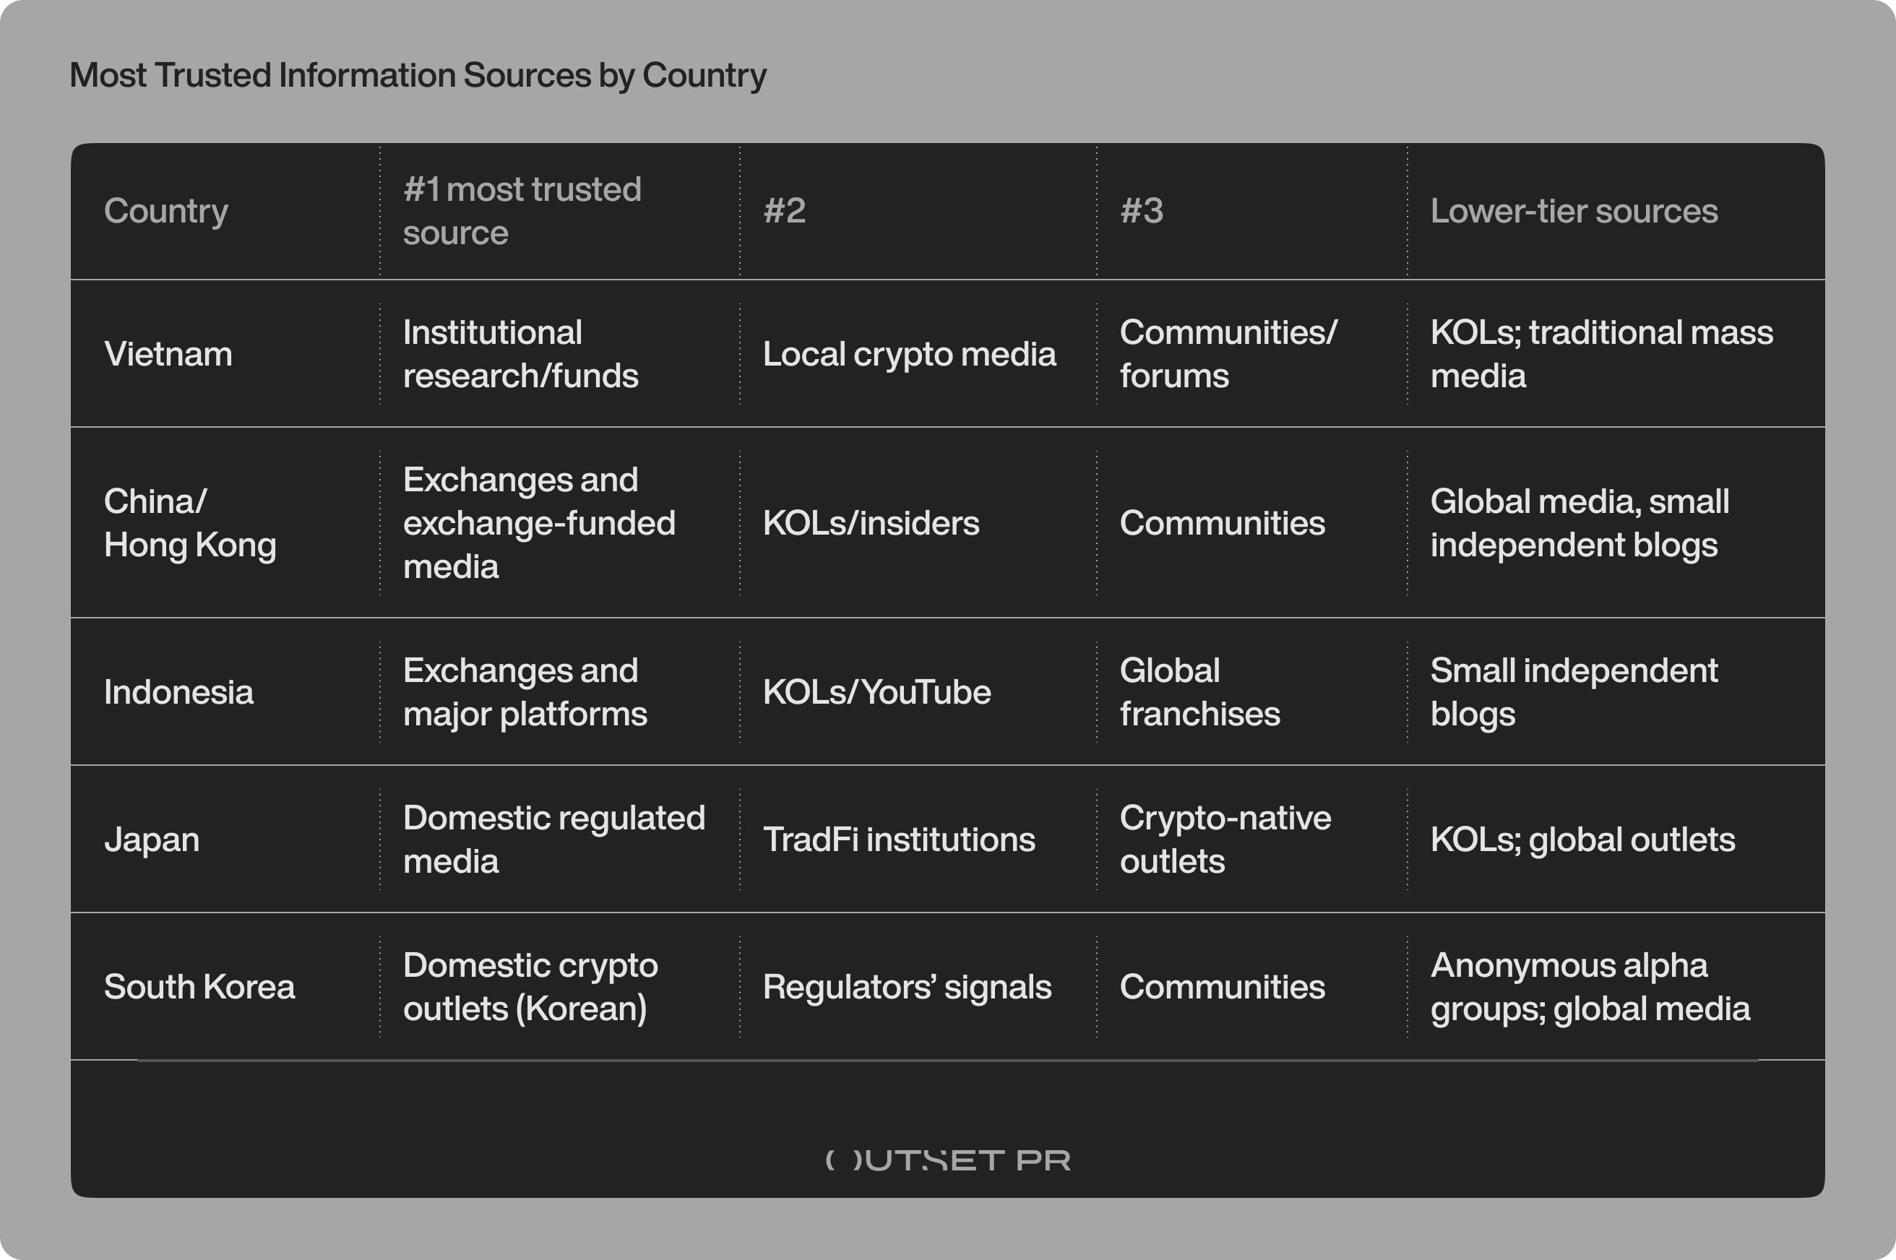This screenshot has height=1260, width=1896.
Task: Select the "Regulators' signals" cell
Action: click(907, 987)
